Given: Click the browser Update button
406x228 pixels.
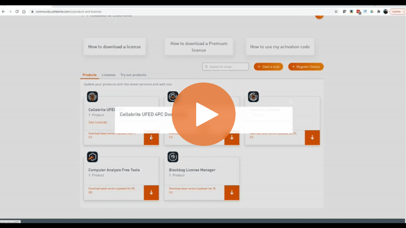Looking at the screenshot, I should tap(396, 12).
